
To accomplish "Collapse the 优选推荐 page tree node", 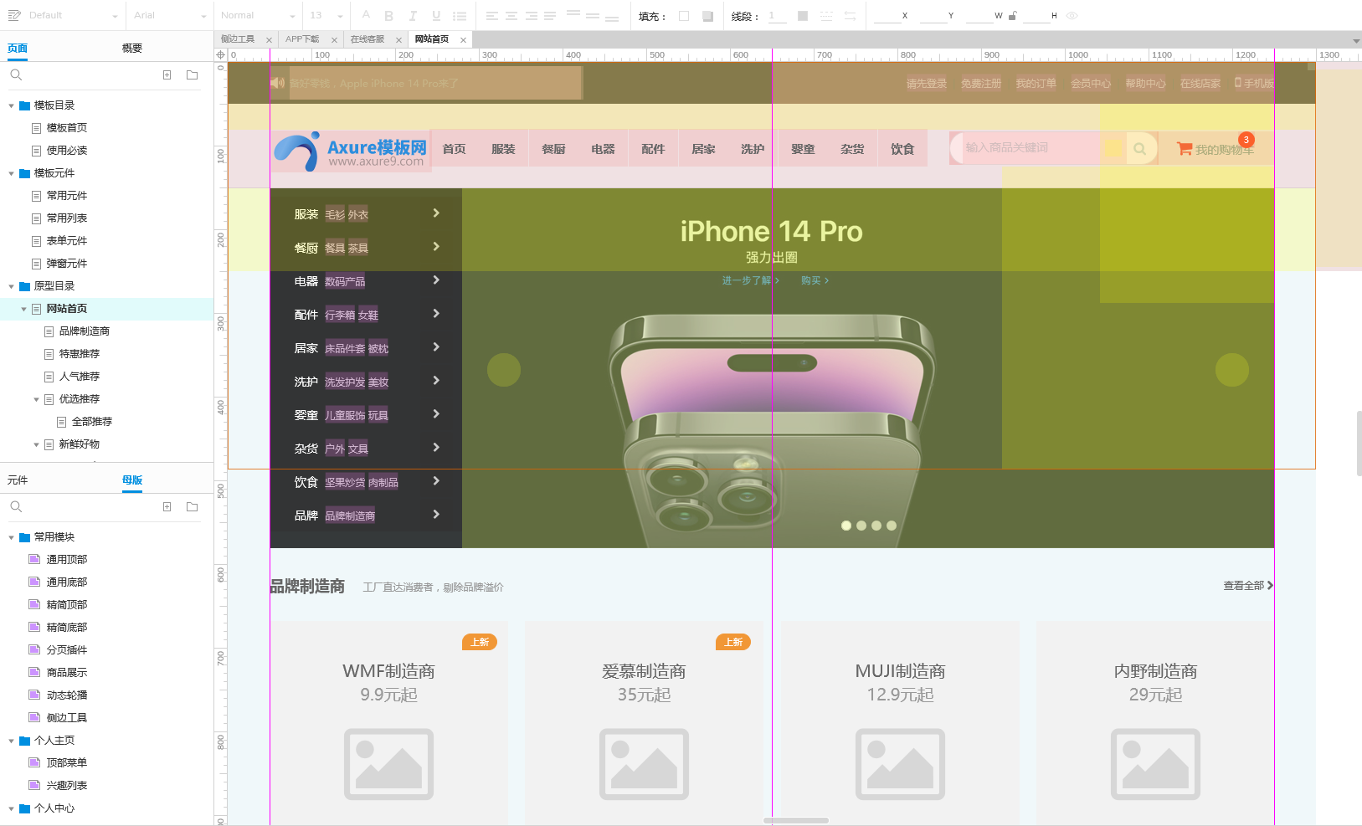I will [x=36, y=400].
